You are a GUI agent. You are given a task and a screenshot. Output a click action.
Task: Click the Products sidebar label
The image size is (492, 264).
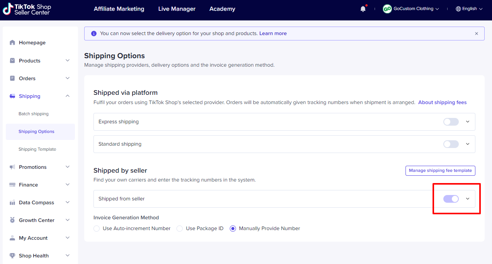click(30, 61)
